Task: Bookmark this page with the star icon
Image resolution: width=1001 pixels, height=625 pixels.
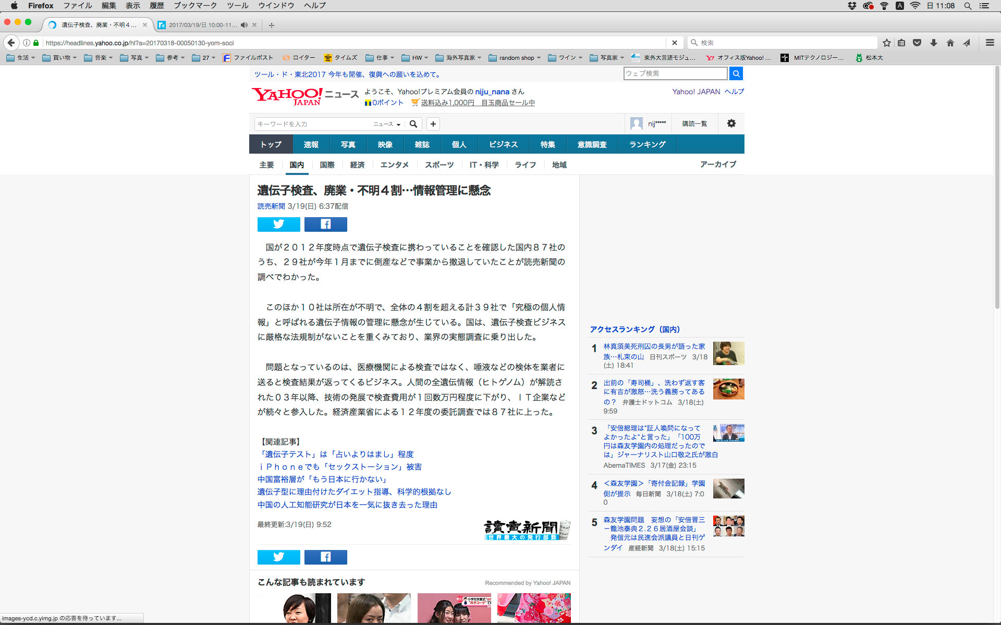Action: pyautogui.click(x=886, y=43)
